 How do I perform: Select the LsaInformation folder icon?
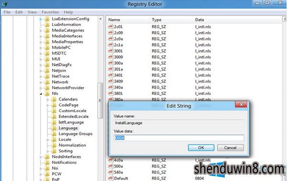coord(47,24)
